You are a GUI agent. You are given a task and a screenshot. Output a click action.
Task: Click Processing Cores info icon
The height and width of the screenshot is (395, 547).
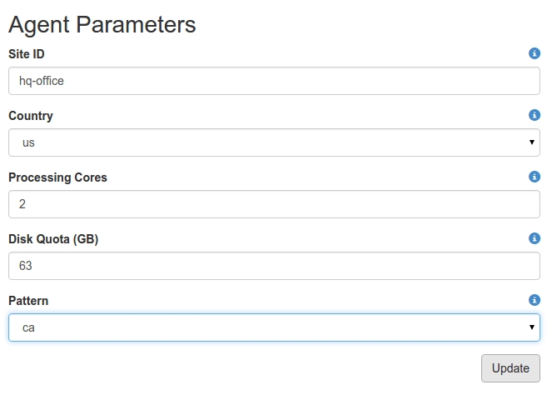[535, 177]
